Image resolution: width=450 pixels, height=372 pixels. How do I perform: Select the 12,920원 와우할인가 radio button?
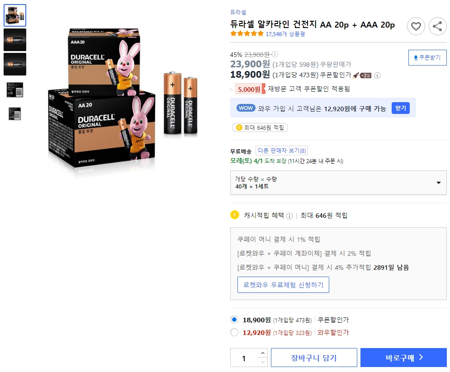234,332
